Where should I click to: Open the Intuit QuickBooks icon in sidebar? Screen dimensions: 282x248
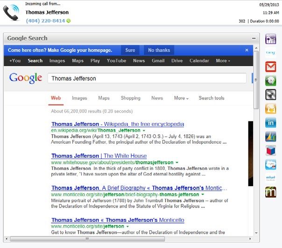[x=270, y=178]
